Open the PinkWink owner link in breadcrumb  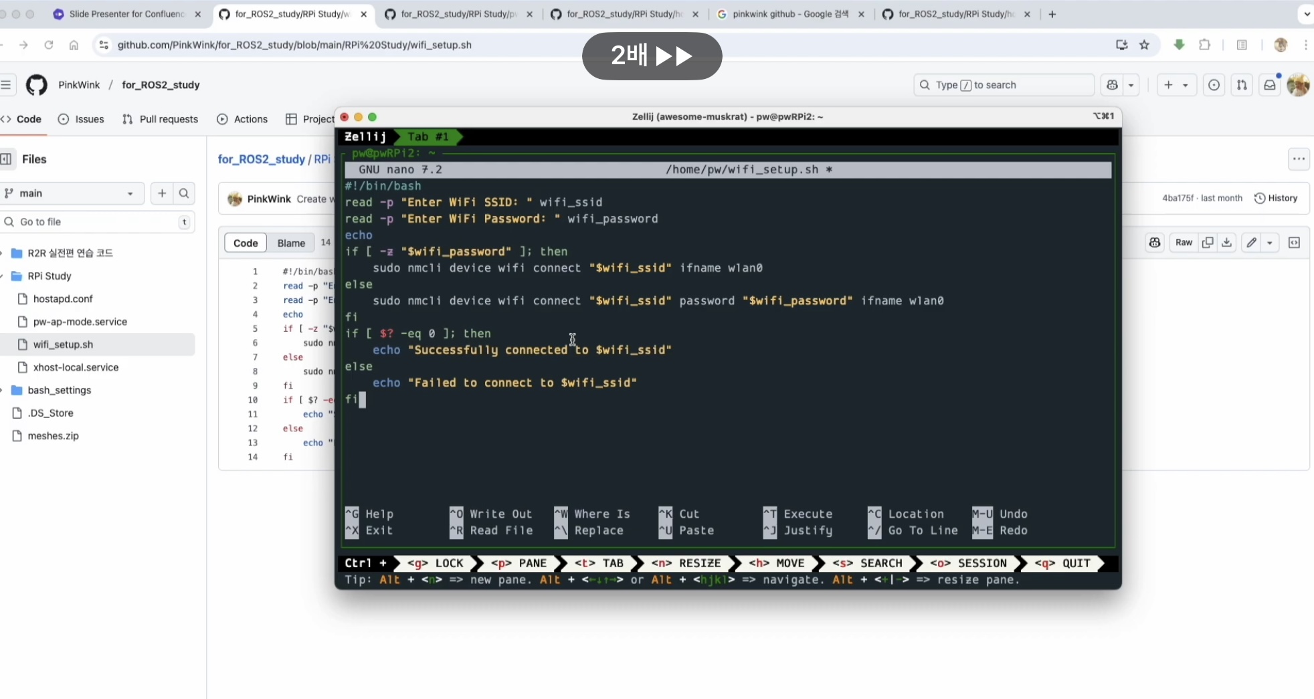79,85
